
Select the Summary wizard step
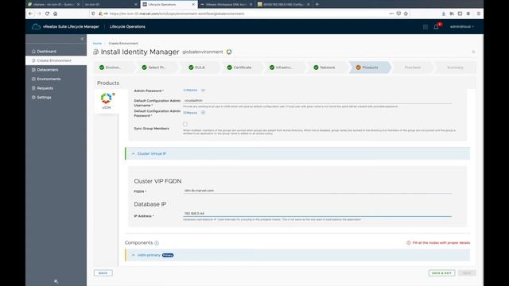click(x=455, y=68)
